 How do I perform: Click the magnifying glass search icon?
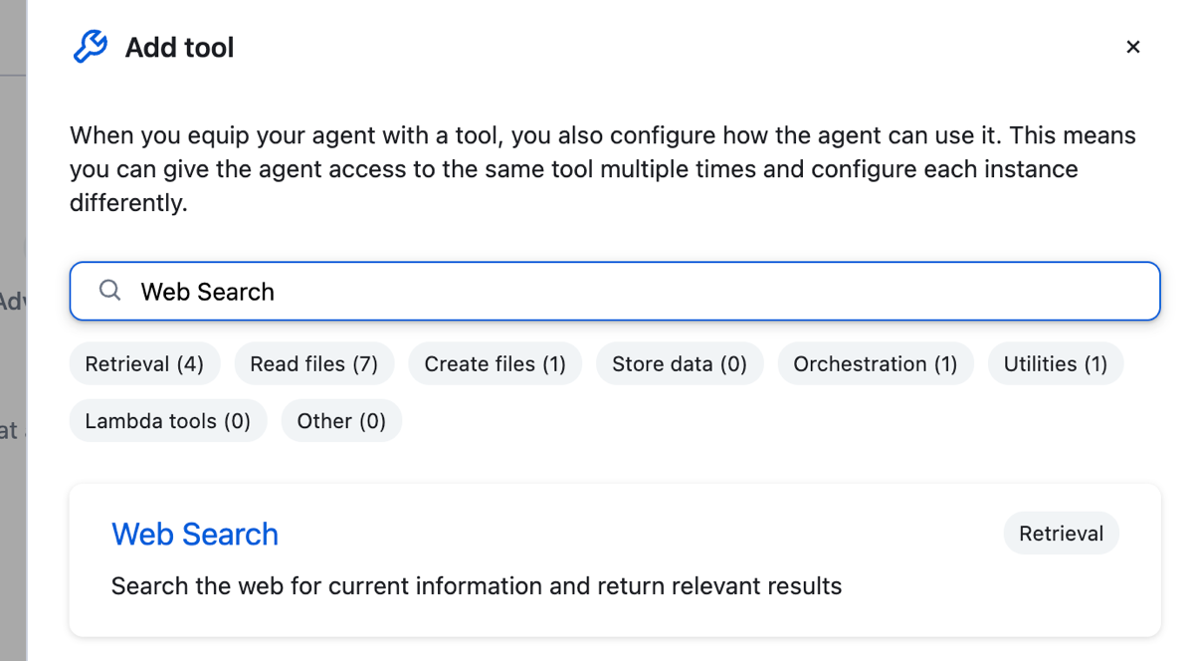point(109,291)
